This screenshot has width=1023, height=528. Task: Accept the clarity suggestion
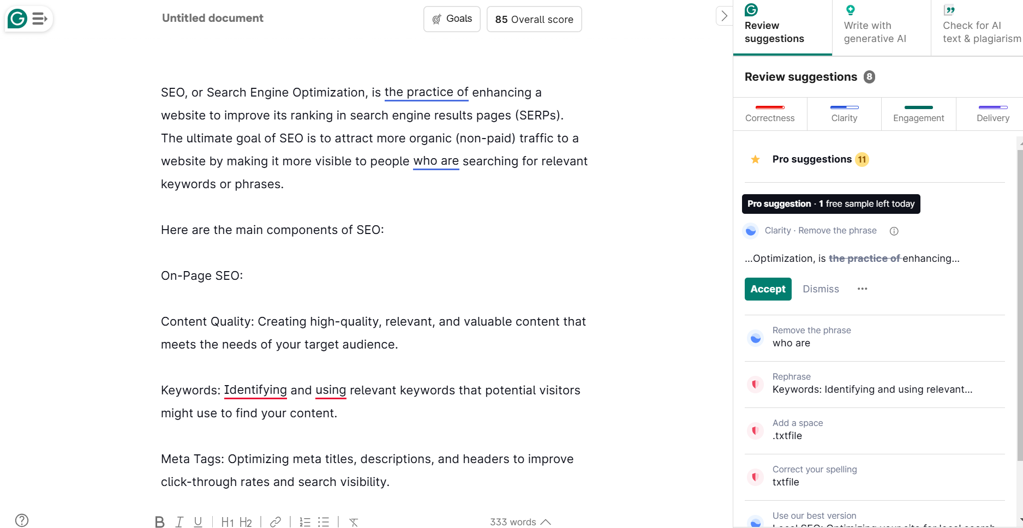tap(768, 289)
